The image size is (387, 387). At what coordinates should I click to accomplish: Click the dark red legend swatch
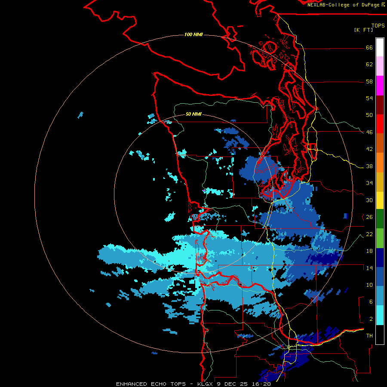coord(380,105)
